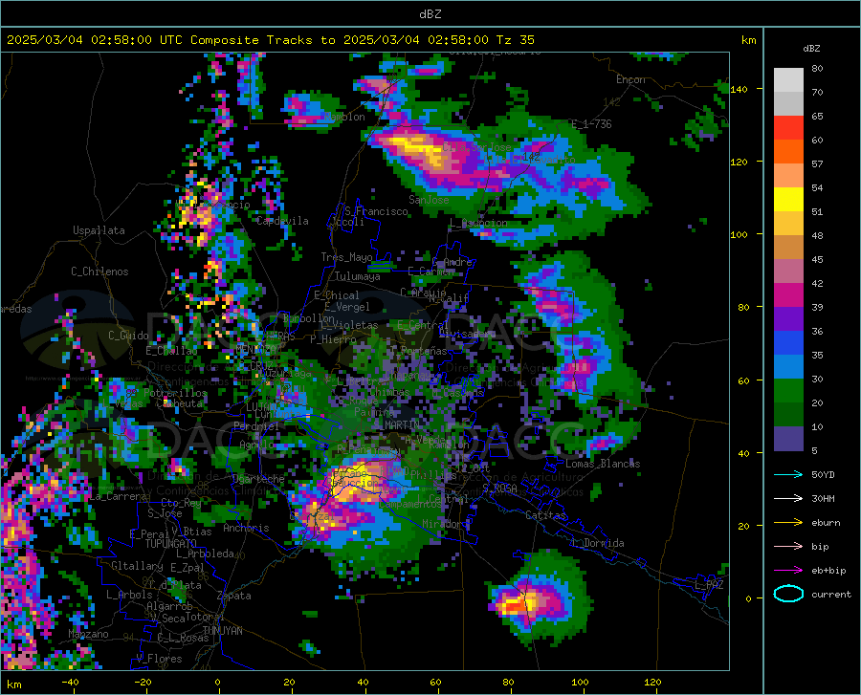This screenshot has width=861, height=695.
Task: Click the E_1-736 place label
Action: 591,124
